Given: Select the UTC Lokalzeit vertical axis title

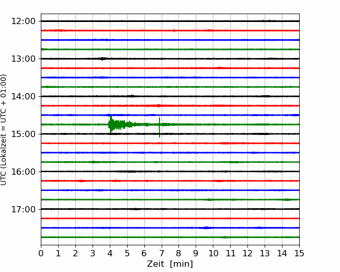Looking at the screenshot, I should tap(3, 130).
